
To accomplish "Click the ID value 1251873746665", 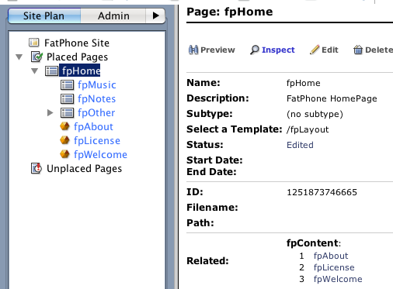I will [322, 192].
